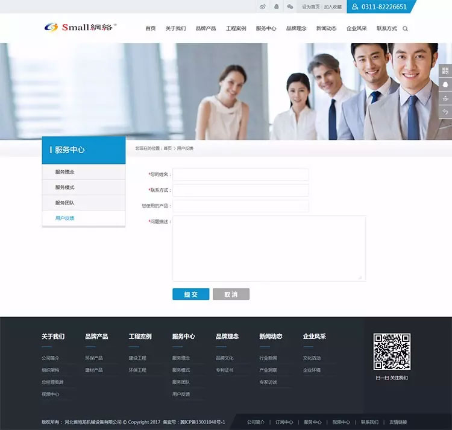Open the 工程案例 navigation item
The height and width of the screenshot is (430, 452).
coord(236,28)
